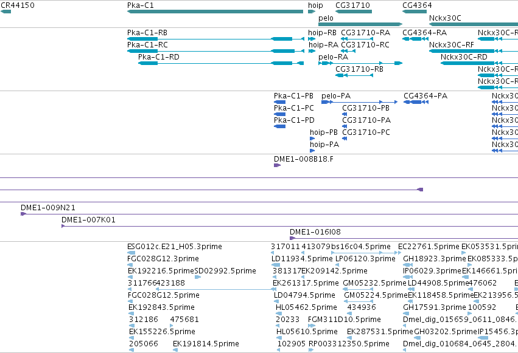
Task: Select the Pka-C1 gene feature
Action: point(215,12)
